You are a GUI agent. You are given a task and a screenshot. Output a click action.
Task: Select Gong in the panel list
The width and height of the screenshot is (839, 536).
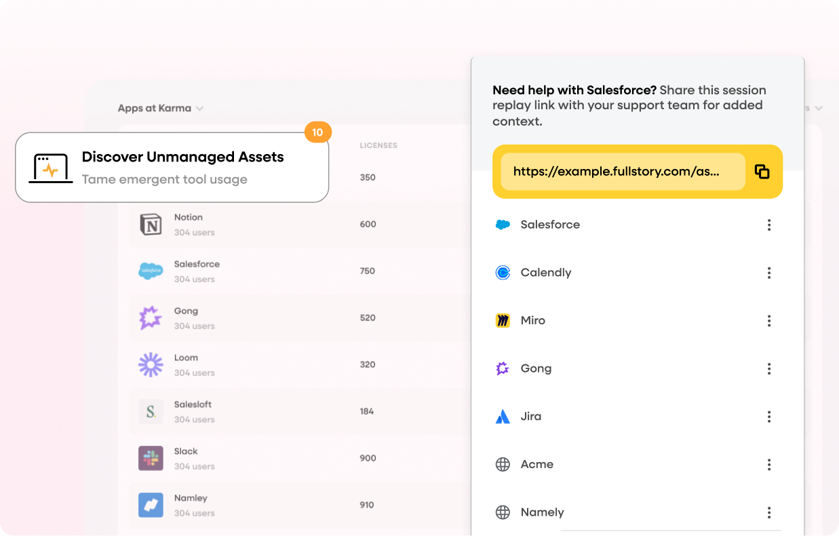[536, 368]
